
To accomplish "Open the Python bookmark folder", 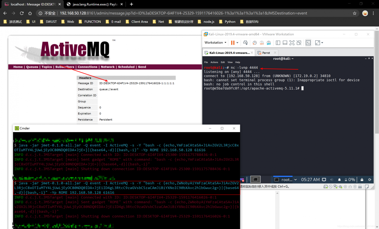I will [x=227, y=22].
